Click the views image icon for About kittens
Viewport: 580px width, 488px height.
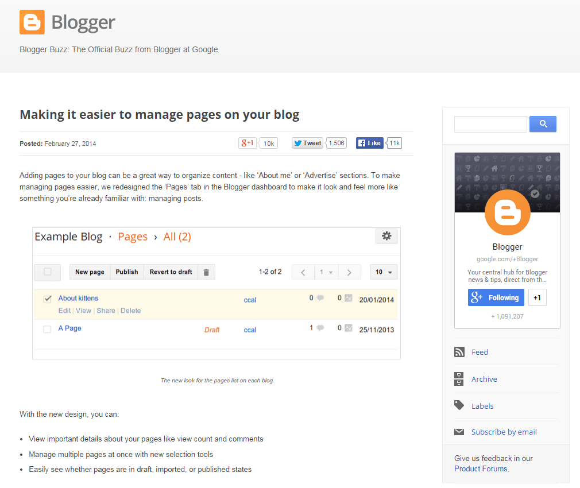[349, 297]
